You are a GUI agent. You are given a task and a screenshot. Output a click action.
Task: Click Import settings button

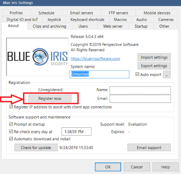(x=154, y=57)
